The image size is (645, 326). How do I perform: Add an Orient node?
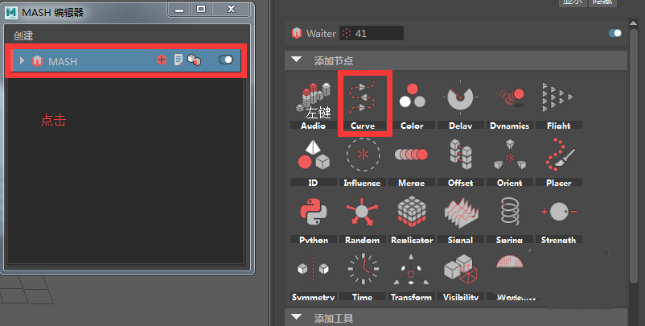coord(510,161)
